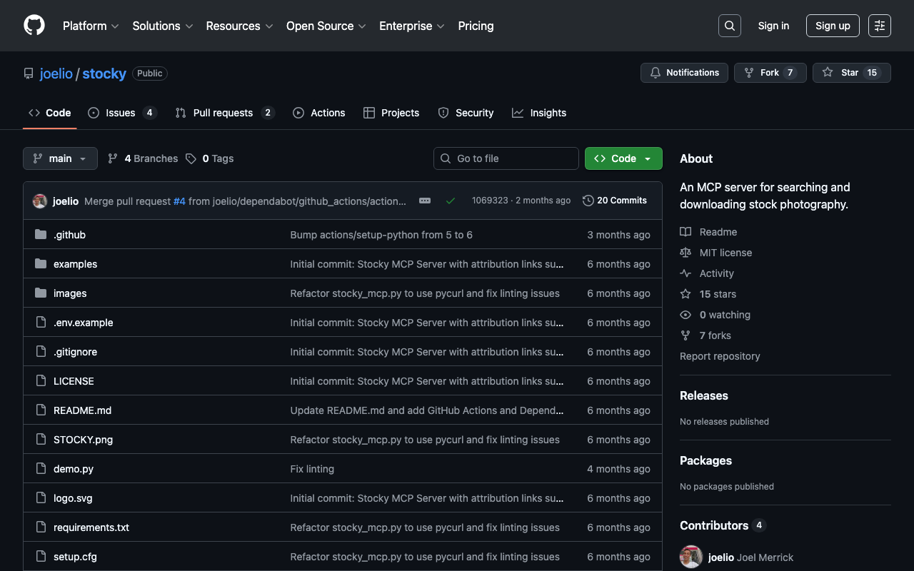The image size is (914, 571).
Task: Expand commit message ellipsis icon
Action: [425, 201]
